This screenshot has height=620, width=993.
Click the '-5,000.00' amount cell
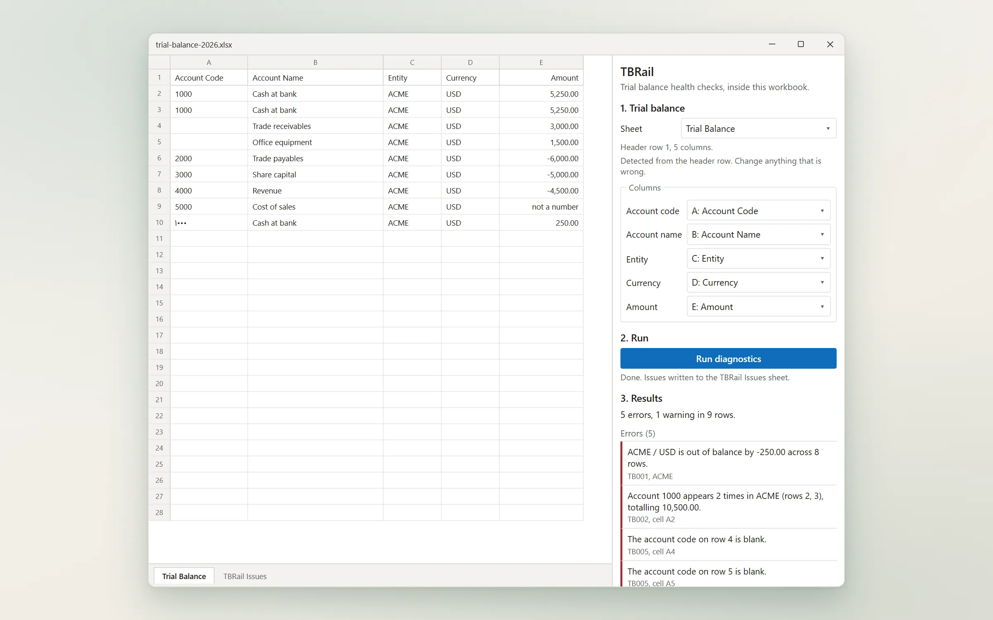pos(541,174)
